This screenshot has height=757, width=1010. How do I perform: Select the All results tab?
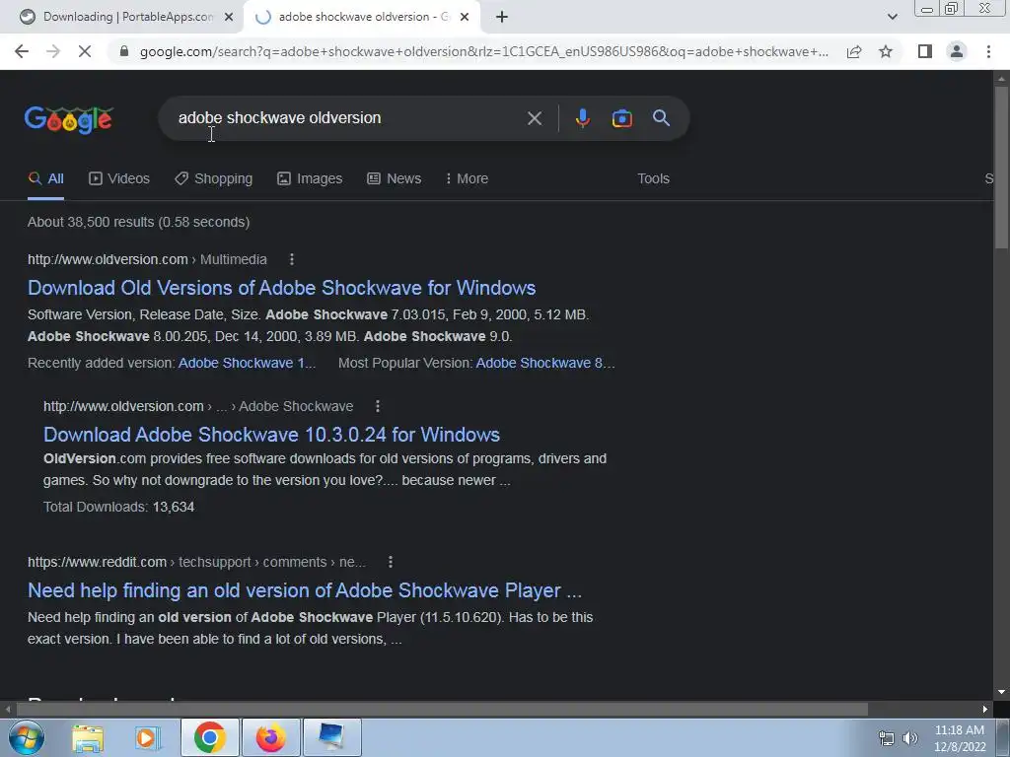pos(45,179)
